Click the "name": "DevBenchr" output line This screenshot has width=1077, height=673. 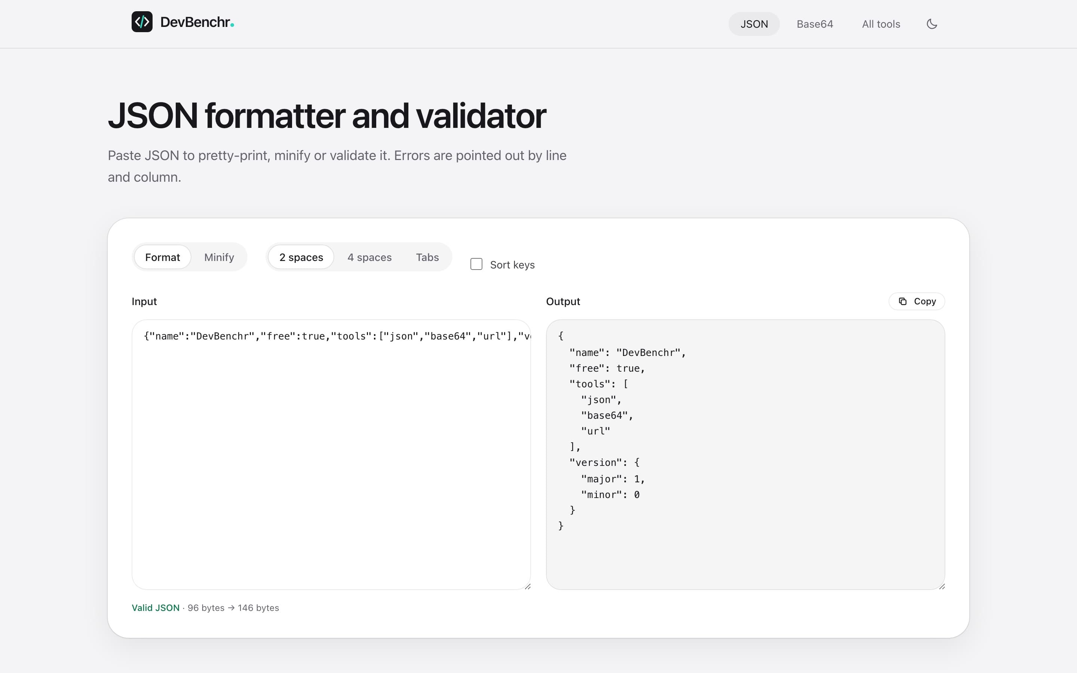click(628, 353)
